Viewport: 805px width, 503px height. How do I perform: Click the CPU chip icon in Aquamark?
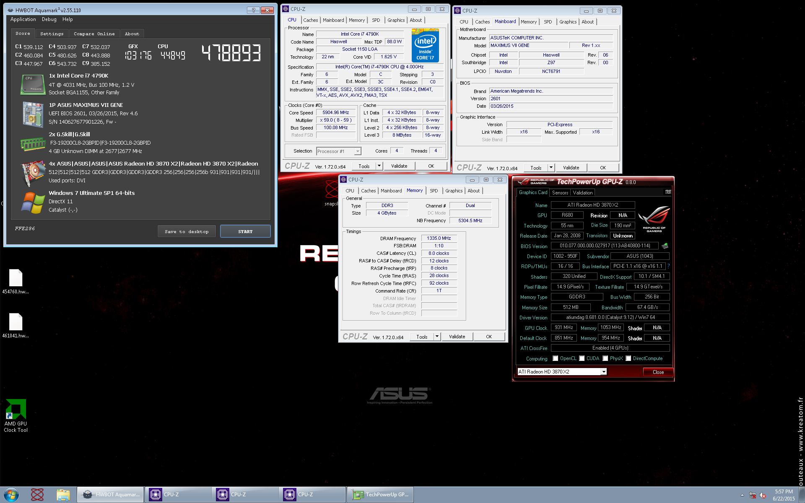pyautogui.click(x=33, y=84)
